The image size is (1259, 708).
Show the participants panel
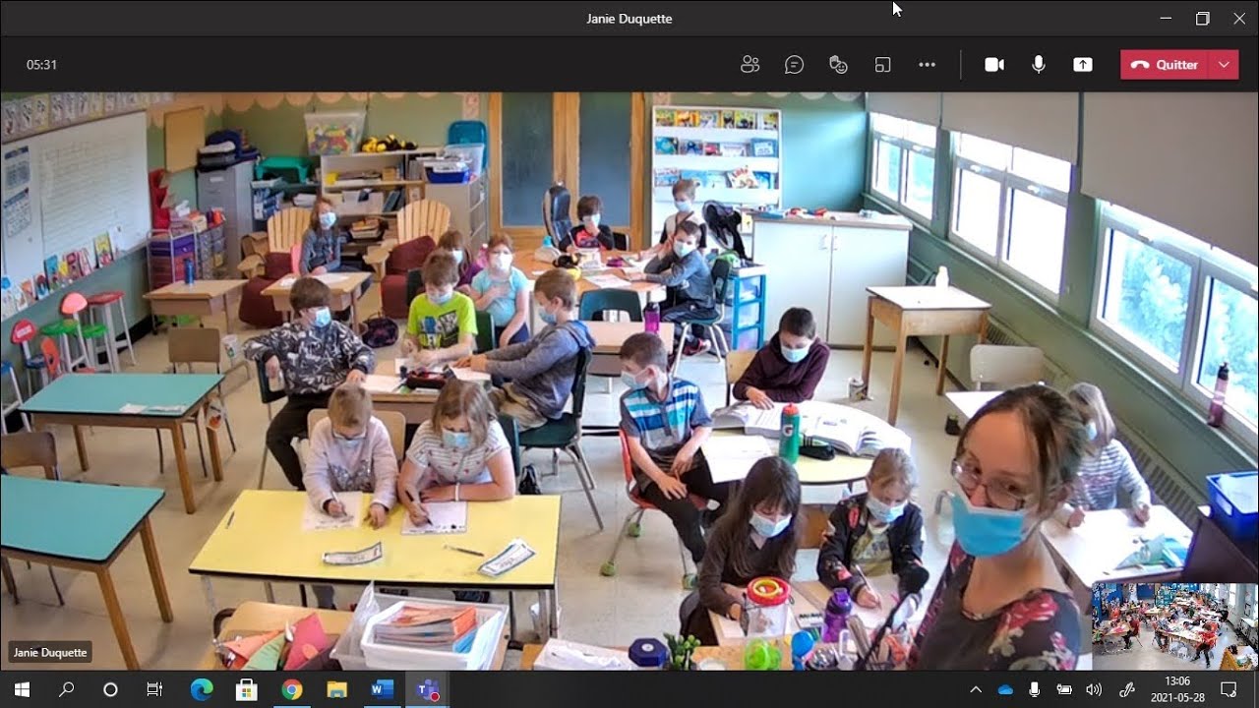[x=750, y=65]
